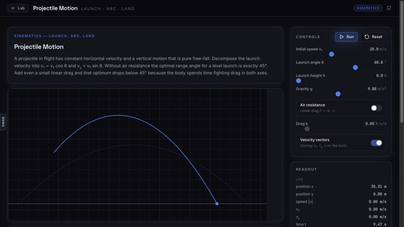The image size is (404, 227).
Task: Click the LAUNCH · ARC · LAND subtitle
Action: [x=108, y=9]
